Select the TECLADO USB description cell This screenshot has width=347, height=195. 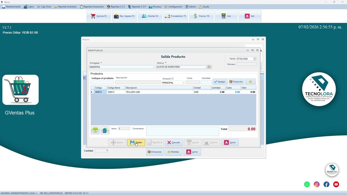159,92
